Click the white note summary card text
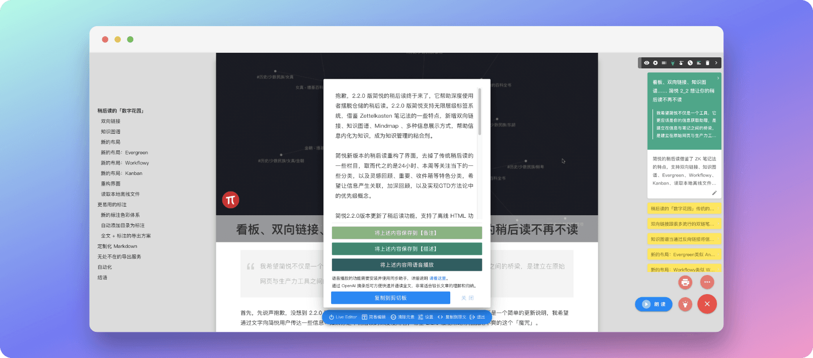The width and height of the screenshot is (813, 358). pos(684,171)
